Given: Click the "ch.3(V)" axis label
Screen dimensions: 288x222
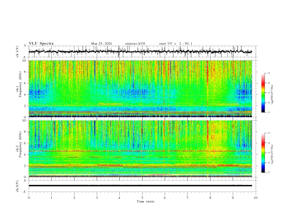Looking at the screenshot, I should click(17, 186).
